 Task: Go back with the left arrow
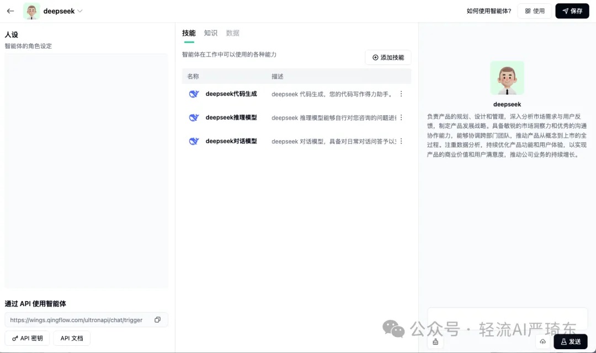(x=10, y=11)
